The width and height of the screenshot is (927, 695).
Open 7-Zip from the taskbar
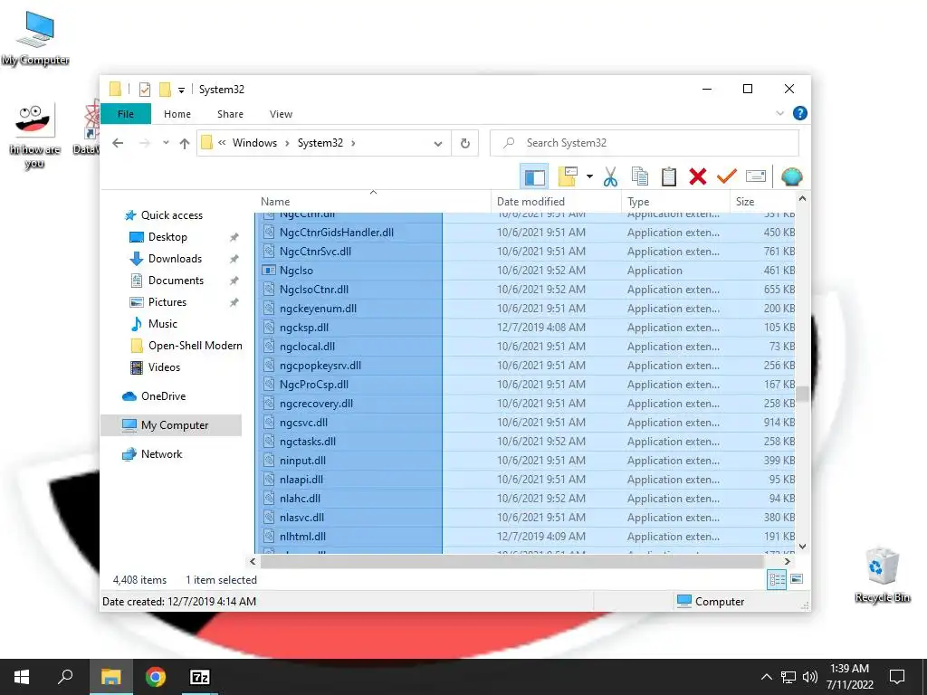(200, 677)
